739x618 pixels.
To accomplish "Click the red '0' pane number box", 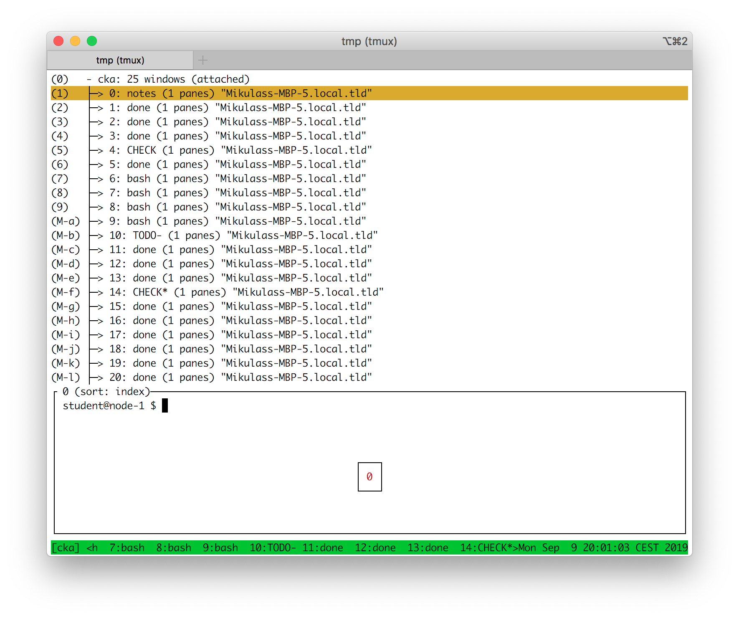I will pyautogui.click(x=370, y=477).
